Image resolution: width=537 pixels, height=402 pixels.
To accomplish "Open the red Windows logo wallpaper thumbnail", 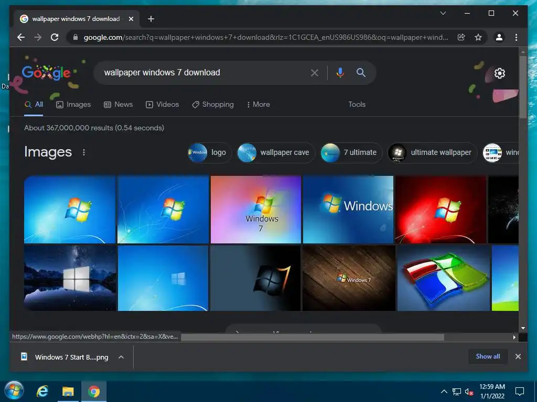I will click(441, 209).
